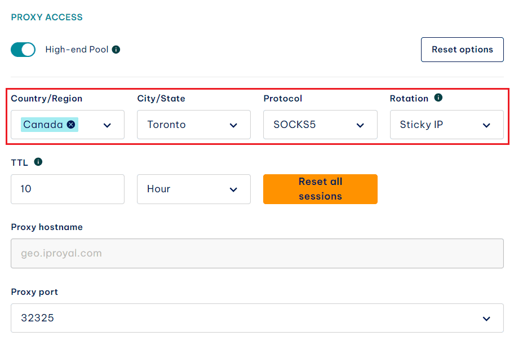Remove Canada tag with its x icon
This screenshot has width=514, height=340.
[71, 125]
